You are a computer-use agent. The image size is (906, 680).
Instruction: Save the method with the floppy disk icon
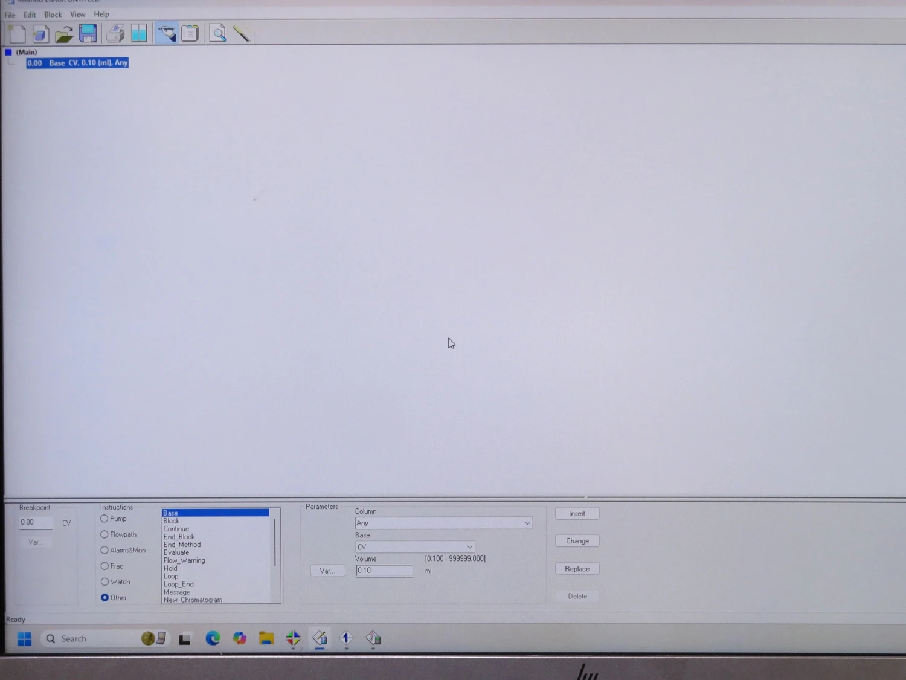[x=88, y=34]
